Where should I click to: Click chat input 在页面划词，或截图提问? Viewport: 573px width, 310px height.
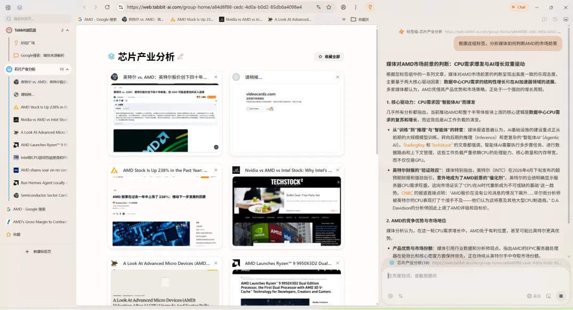coord(475,276)
